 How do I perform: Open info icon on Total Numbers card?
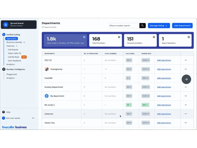[119, 37]
